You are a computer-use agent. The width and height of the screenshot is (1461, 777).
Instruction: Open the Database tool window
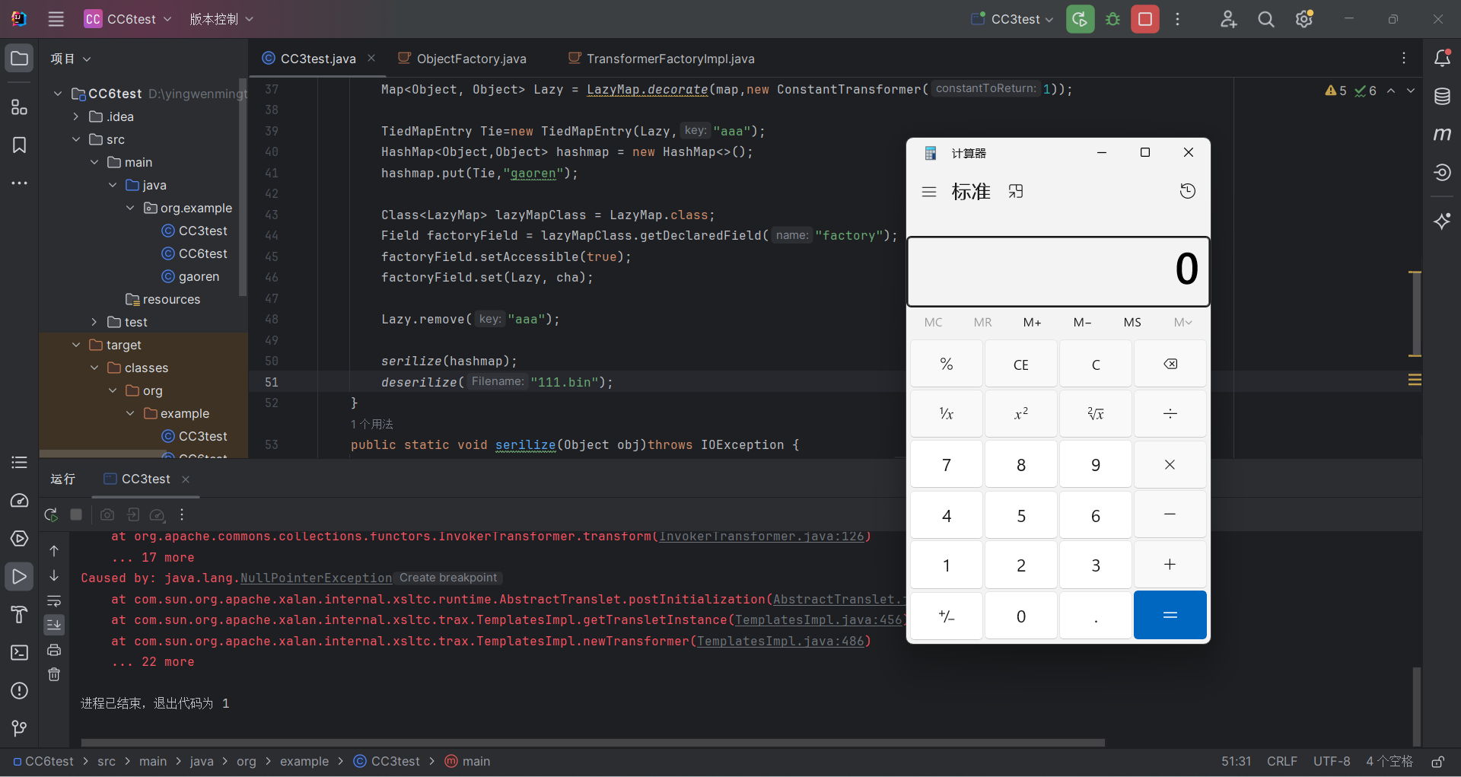tap(1442, 97)
